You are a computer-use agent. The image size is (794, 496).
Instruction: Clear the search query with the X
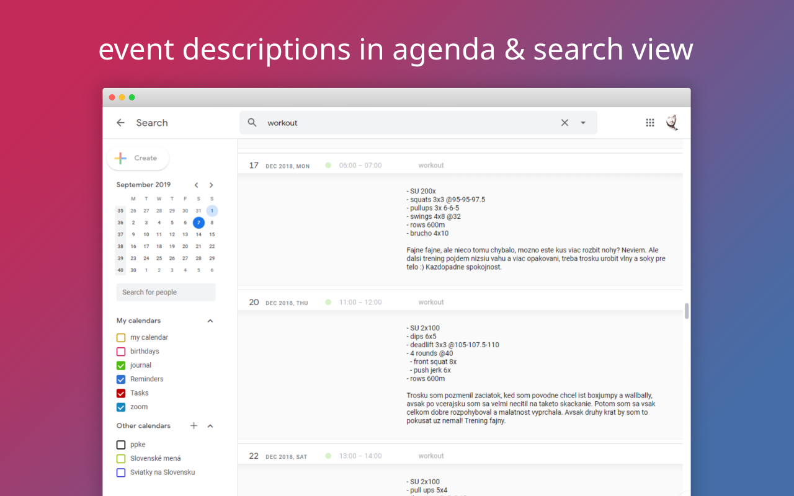click(x=564, y=123)
